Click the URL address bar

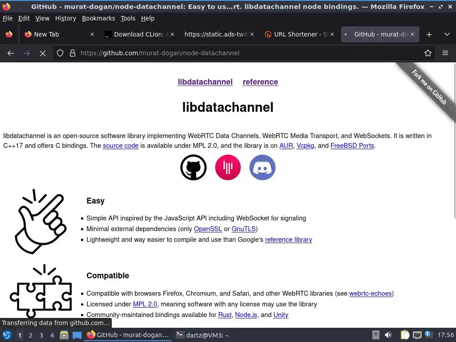(x=244, y=53)
